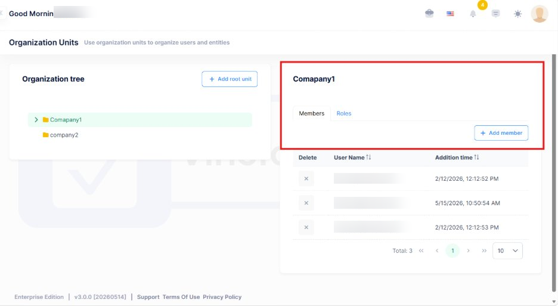Open Privacy Policy link
Screen dimensions: 558x306
[x=222, y=296]
